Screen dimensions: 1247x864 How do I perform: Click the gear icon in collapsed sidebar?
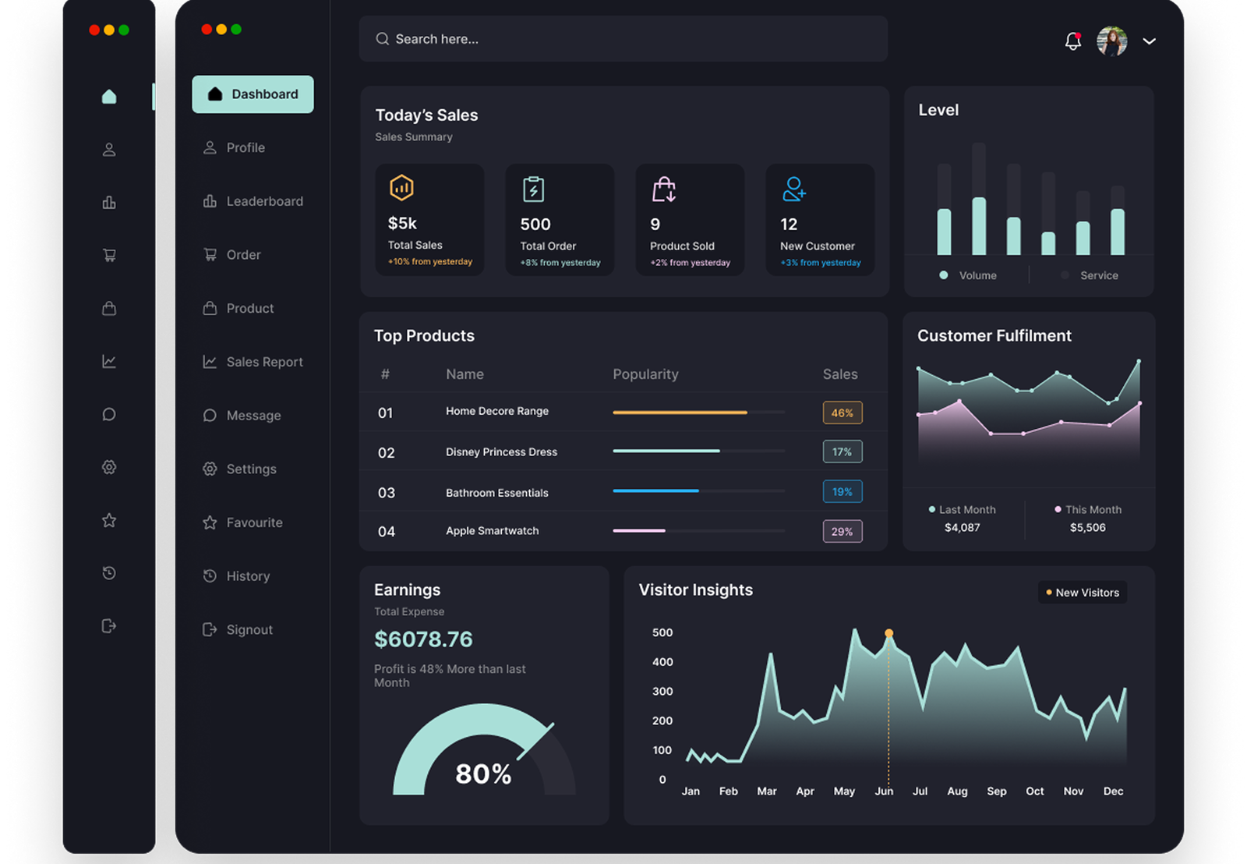[109, 467]
